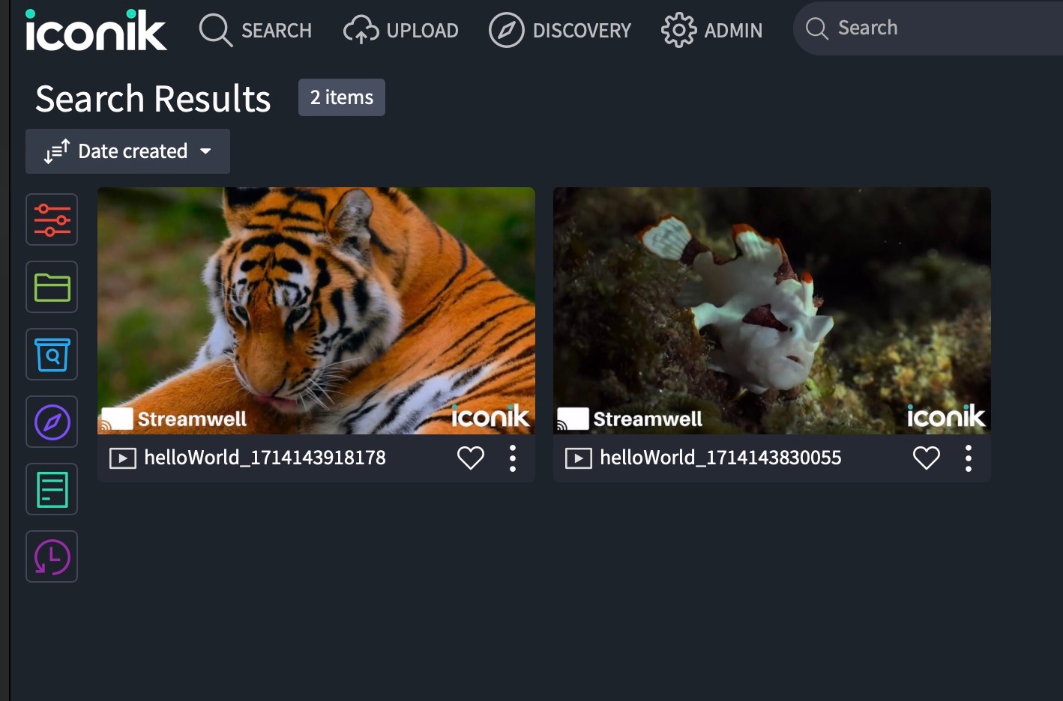Viewport: 1063px width, 701px height.
Task: Favorite the helloWorld_1714143830055 asset with heart
Action: (927, 458)
